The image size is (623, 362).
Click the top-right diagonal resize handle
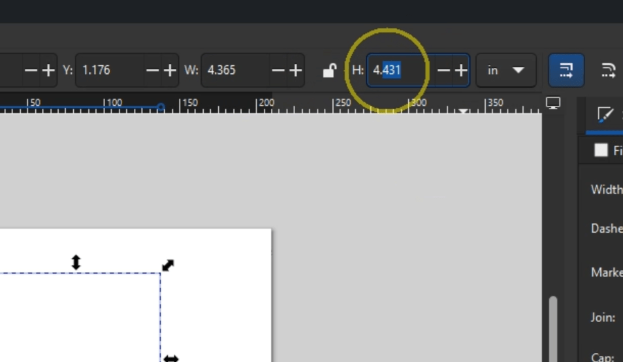[x=168, y=265]
